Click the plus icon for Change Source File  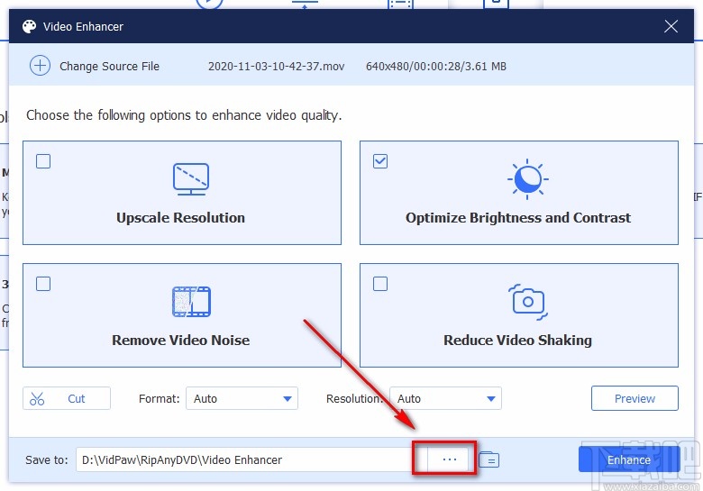pyautogui.click(x=40, y=66)
